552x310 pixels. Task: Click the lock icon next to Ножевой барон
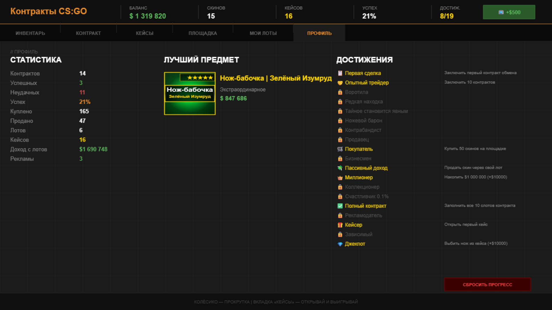click(340, 121)
